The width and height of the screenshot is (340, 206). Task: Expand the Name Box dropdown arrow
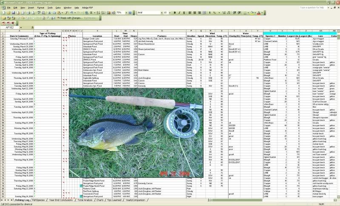(x=21, y=28)
